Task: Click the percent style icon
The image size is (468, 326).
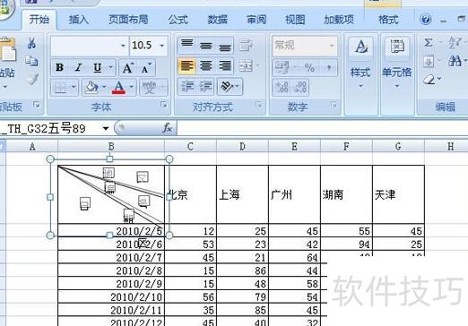Action: click(x=309, y=67)
